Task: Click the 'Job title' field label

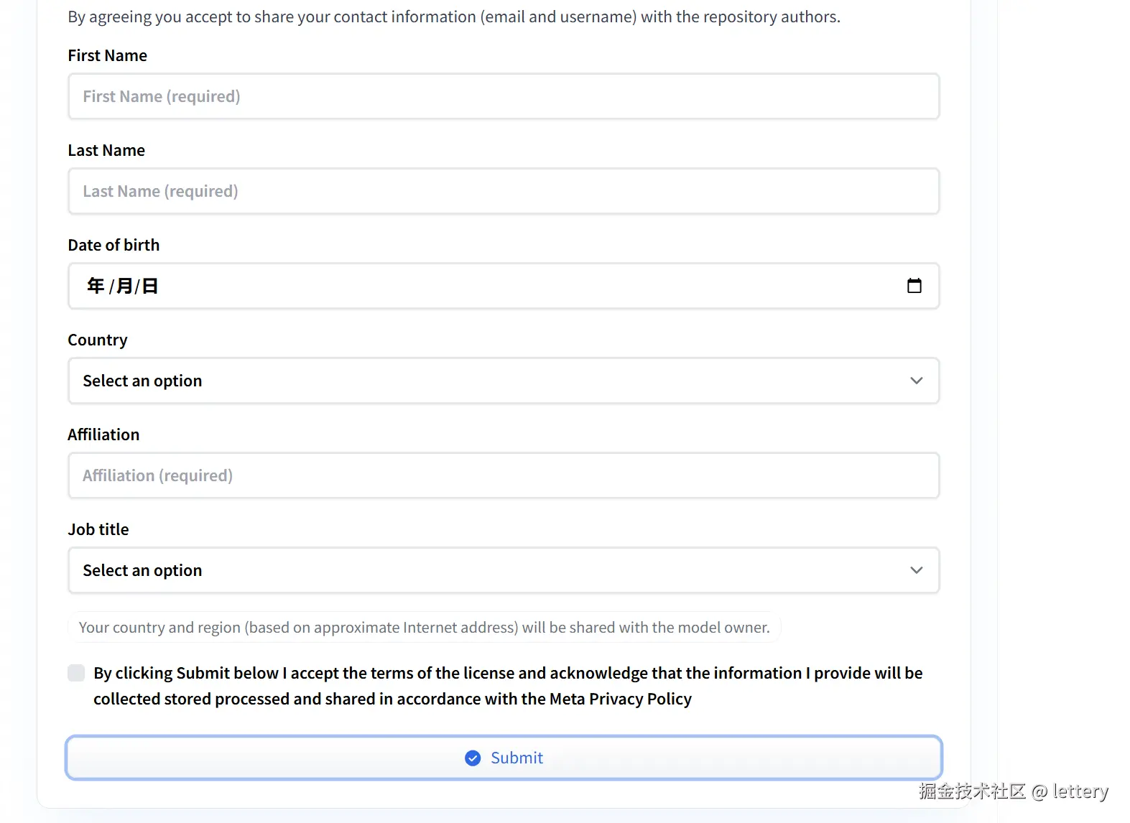Action: [x=98, y=529]
